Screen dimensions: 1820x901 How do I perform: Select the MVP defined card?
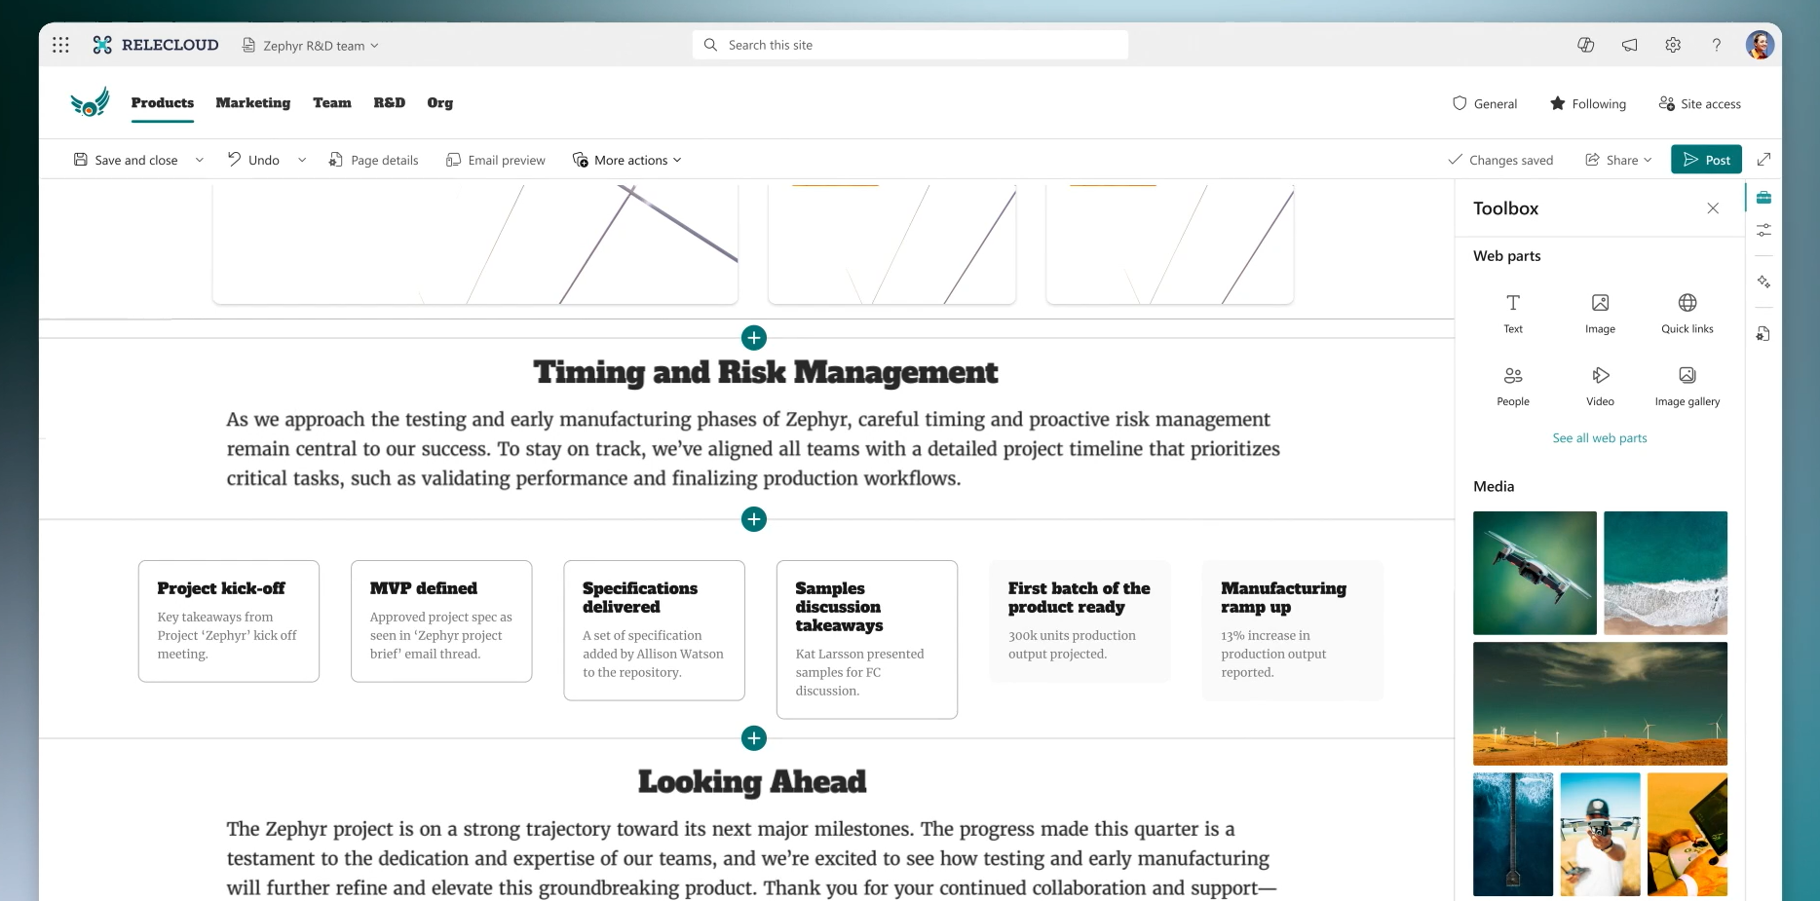[x=441, y=621]
